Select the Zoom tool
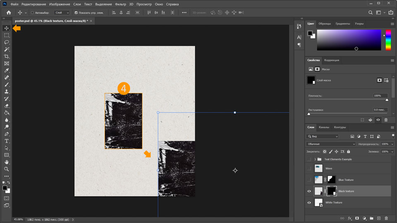 point(7,169)
